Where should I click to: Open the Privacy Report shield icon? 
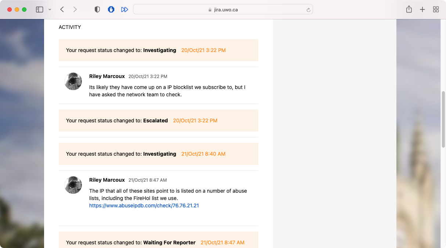coord(97,10)
